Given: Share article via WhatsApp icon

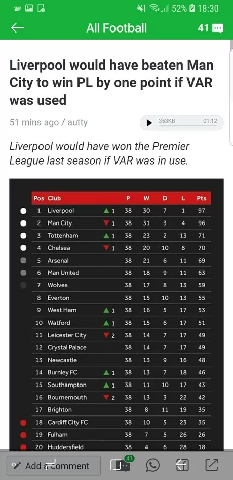Looking at the screenshot, I should click(152, 466).
